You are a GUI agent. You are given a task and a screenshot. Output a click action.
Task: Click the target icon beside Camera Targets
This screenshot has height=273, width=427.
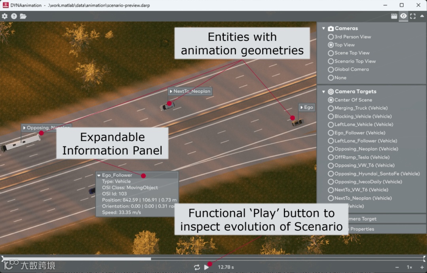coord(331,91)
